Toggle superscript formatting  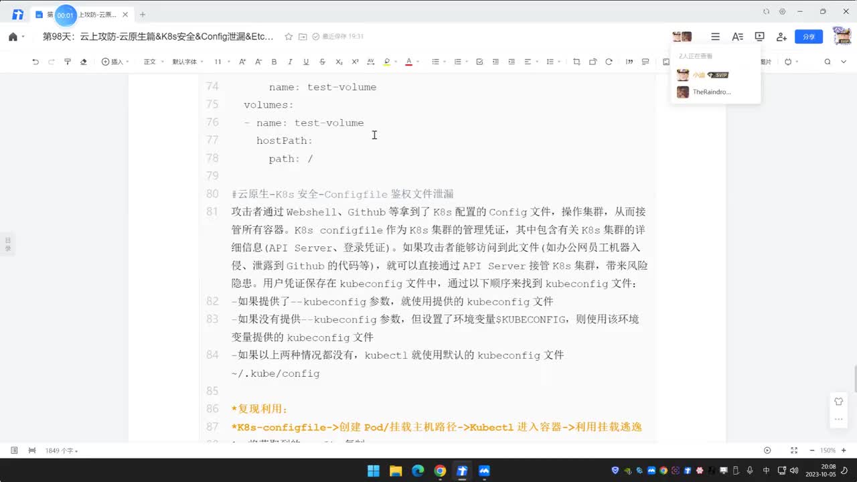[355, 62]
